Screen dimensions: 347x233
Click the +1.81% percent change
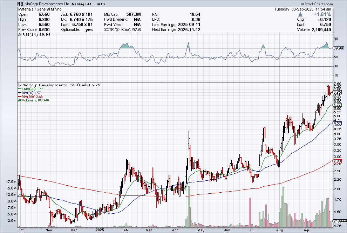click(x=322, y=14)
